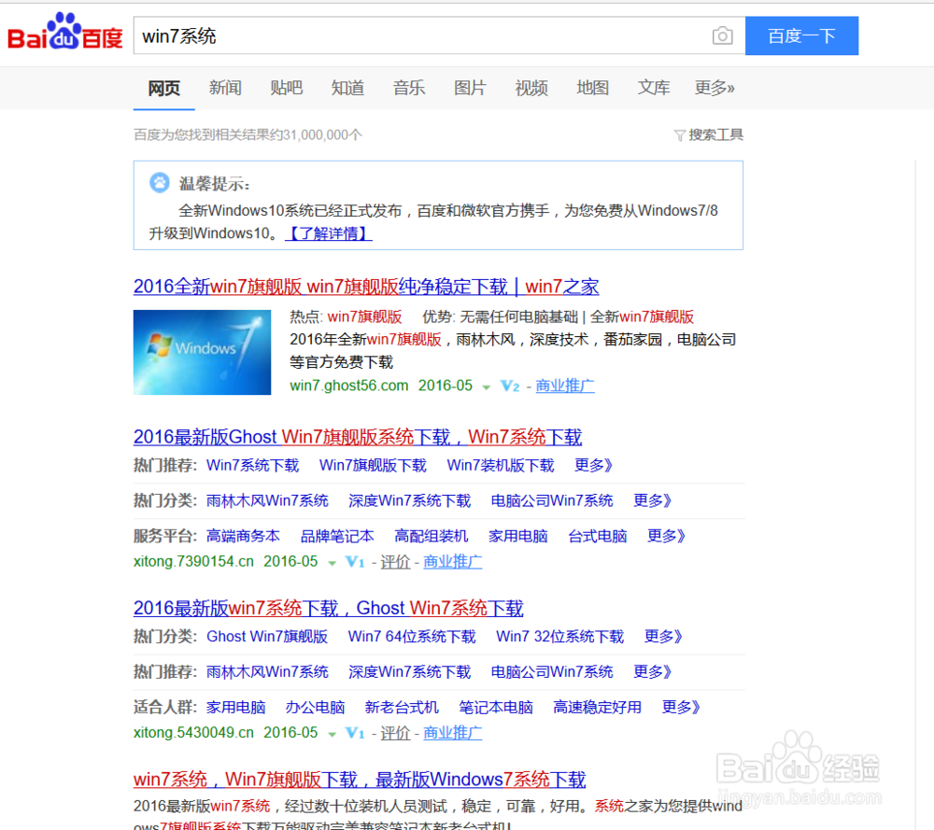The height and width of the screenshot is (830, 934).
Task: Open 深度Win7系统下载 in the 热门分类 row
Action: (410, 500)
